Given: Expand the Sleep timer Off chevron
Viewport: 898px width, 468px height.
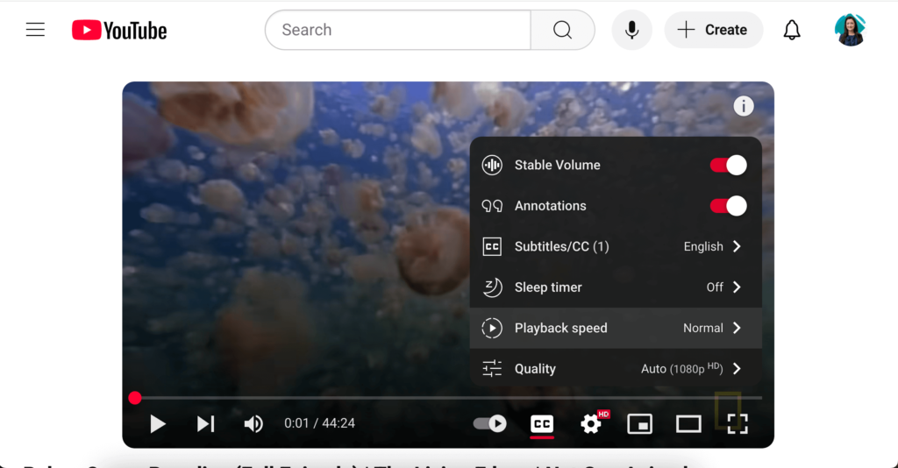Looking at the screenshot, I should tap(737, 287).
